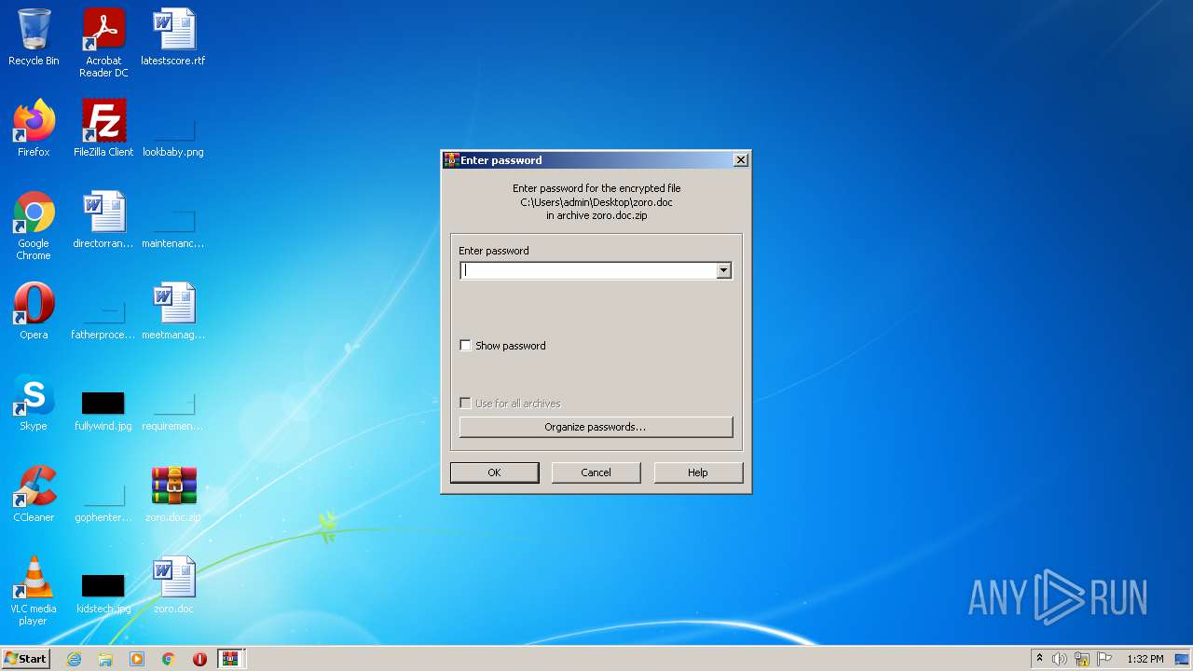Confirm password with OK button

point(494,472)
